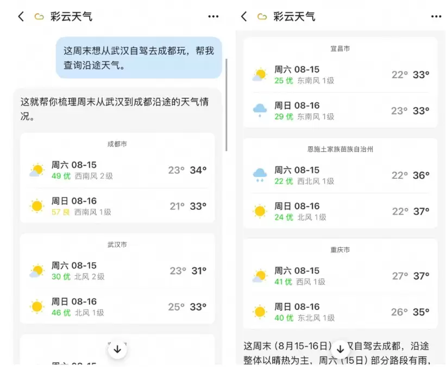Click the 49 优 air quality value
446x367 pixels.
coord(61,176)
